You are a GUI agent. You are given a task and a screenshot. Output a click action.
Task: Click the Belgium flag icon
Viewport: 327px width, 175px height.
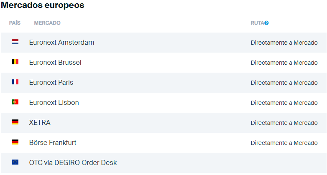15,62
